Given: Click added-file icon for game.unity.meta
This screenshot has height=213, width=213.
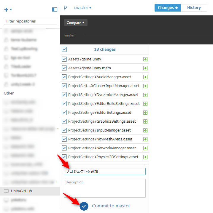Looking at the screenshot, I should pyautogui.click(x=145, y=68).
